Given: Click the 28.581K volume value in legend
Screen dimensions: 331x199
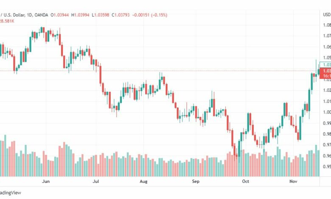Looking at the screenshot, I should click(7, 21).
